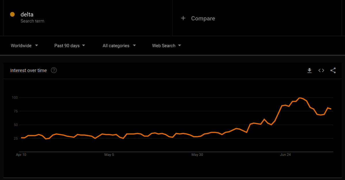Add a Compare search term
Image resolution: width=345 pixels, height=180 pixels.
[x=203, y=18]
